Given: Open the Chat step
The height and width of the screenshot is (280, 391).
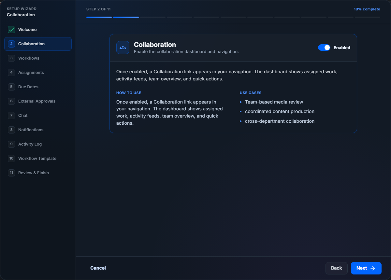Looking at the screenshot, I should click(38, 116).
